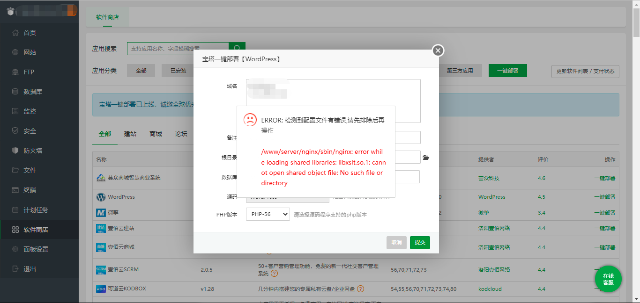Click 一键部署 link in the 微擎 row
Image resolution: width=640 pixels, height=303 pixels.
(x=604, y=213)
